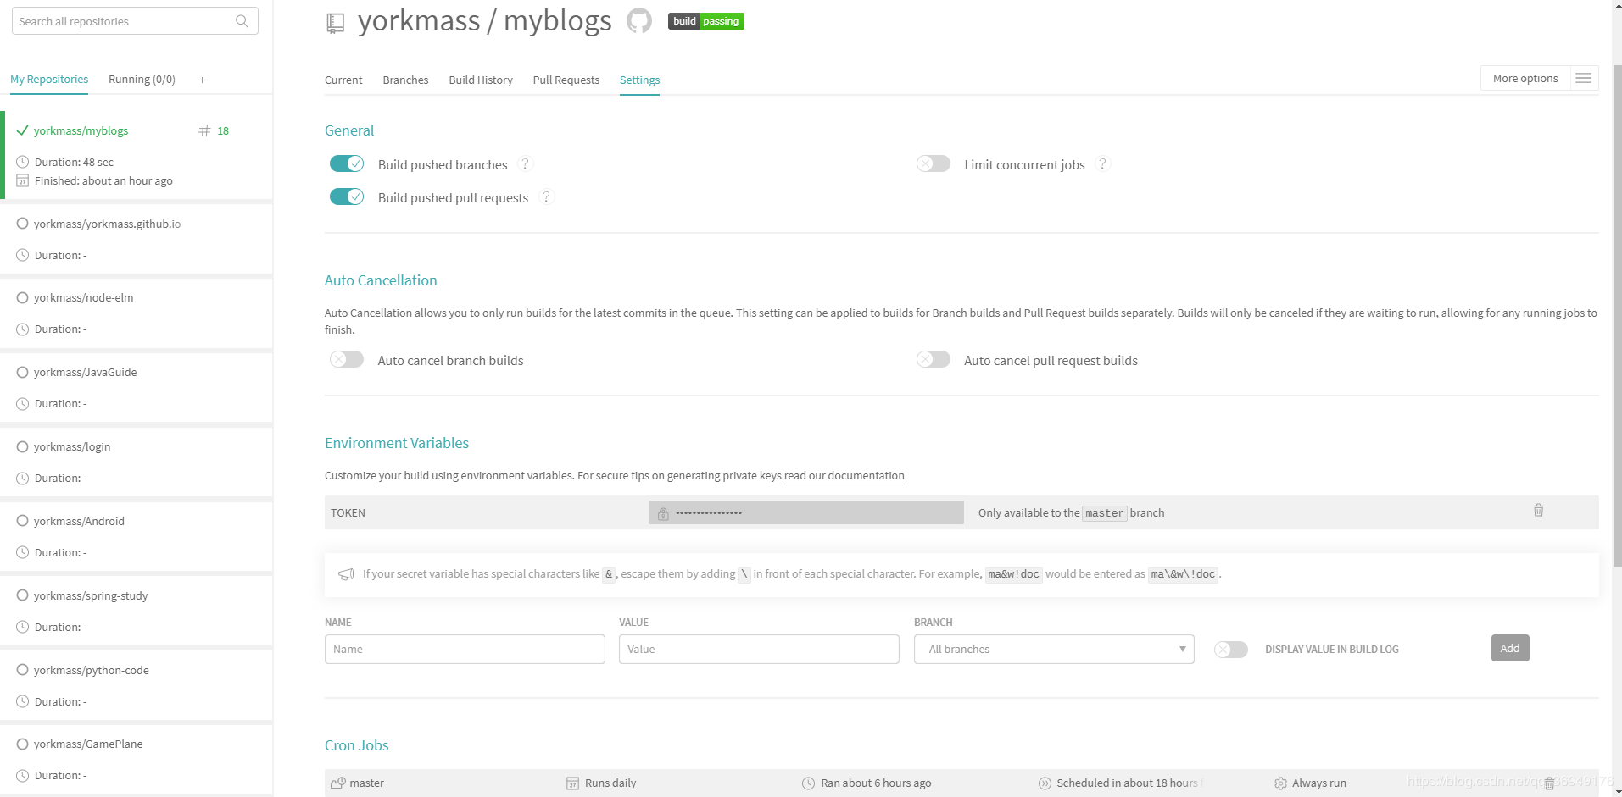
Task: Enable Auto cancel pull request builds toggle
Action: (x=934, y=359)
